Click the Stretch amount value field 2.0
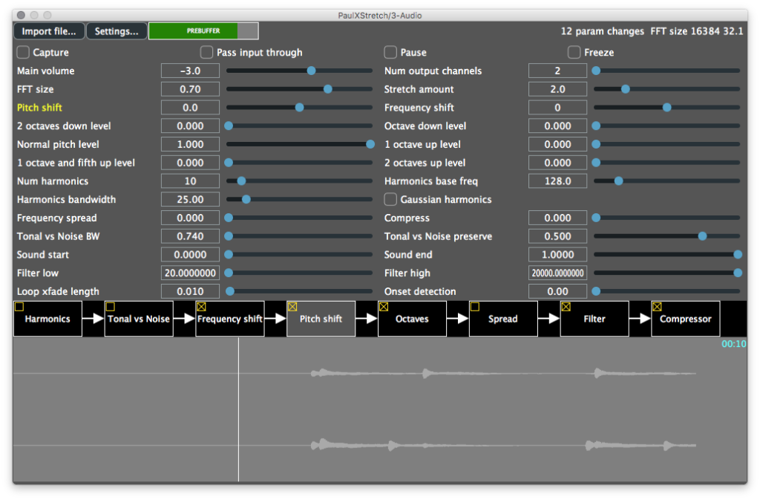This screenshot has height=500, width=760. (x=557, y=89)
